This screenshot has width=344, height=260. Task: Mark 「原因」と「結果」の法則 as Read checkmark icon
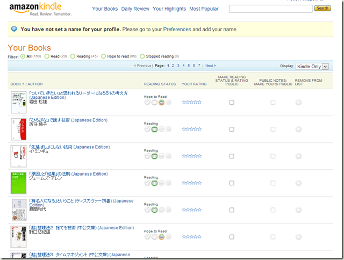click(x=147, y=183)
